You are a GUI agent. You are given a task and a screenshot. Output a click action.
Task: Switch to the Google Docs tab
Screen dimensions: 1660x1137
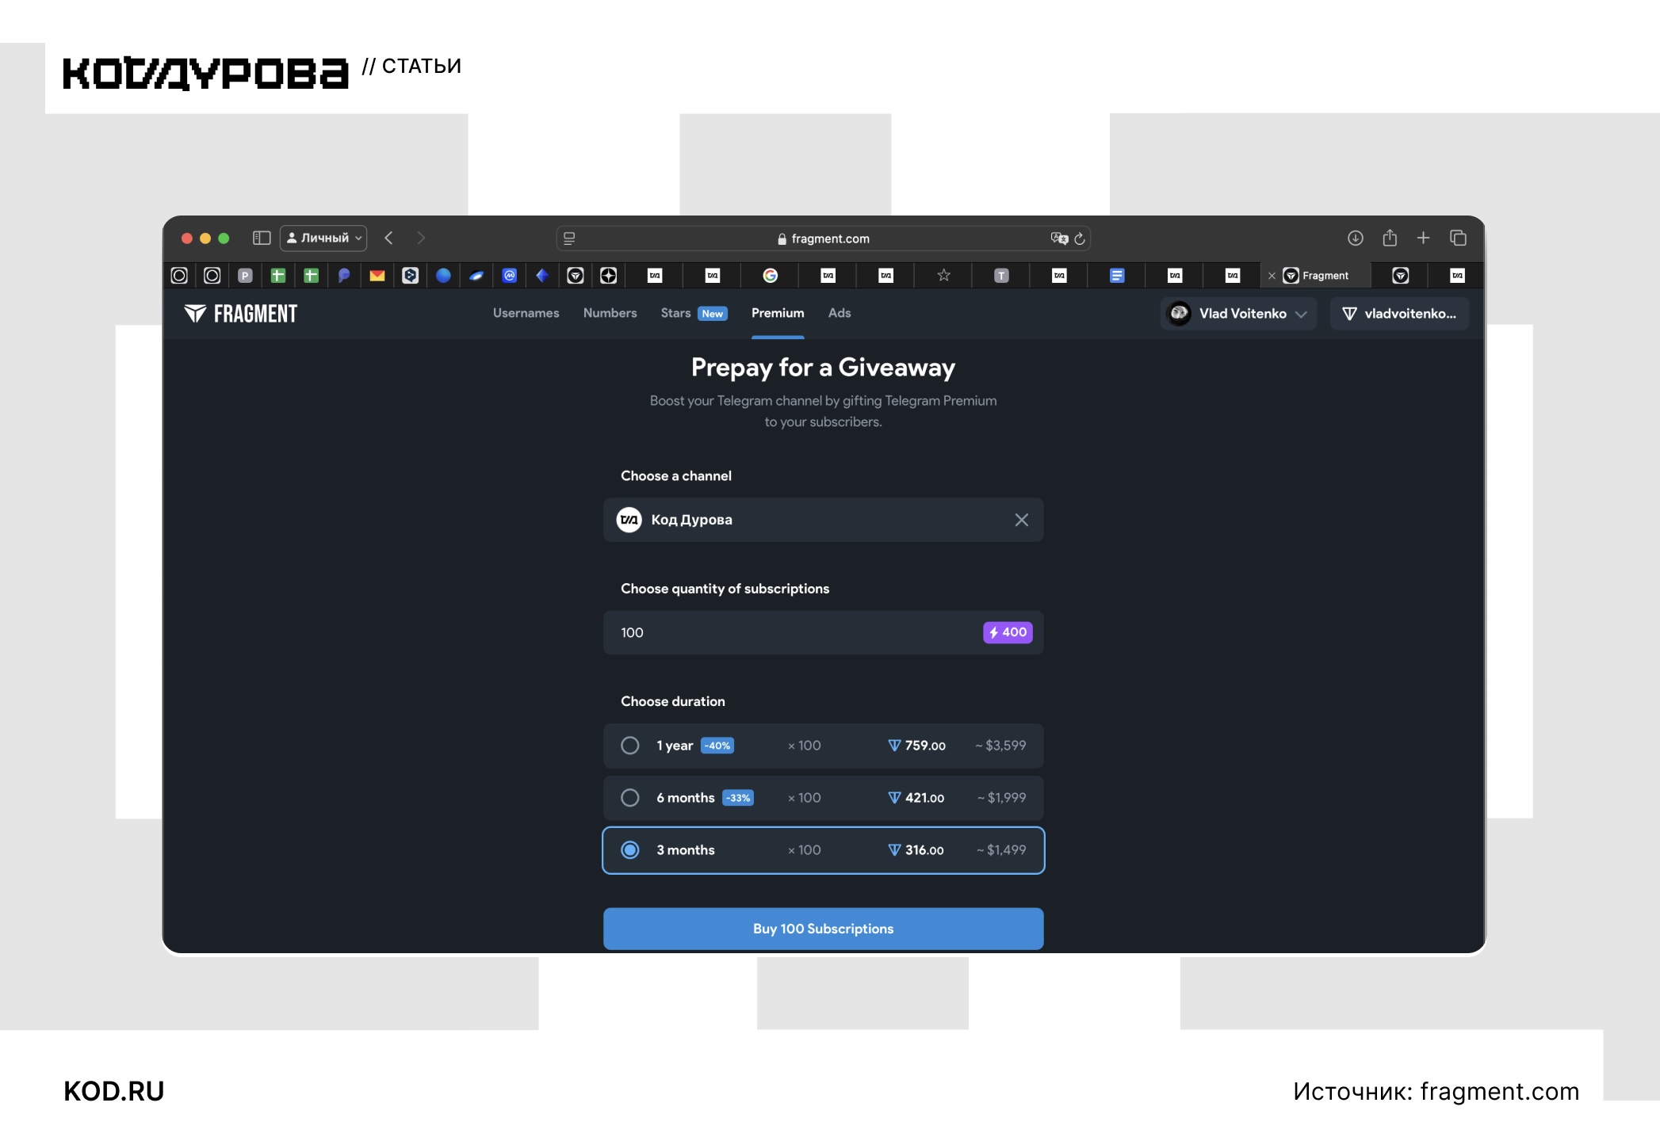(x=1117, y=276)
